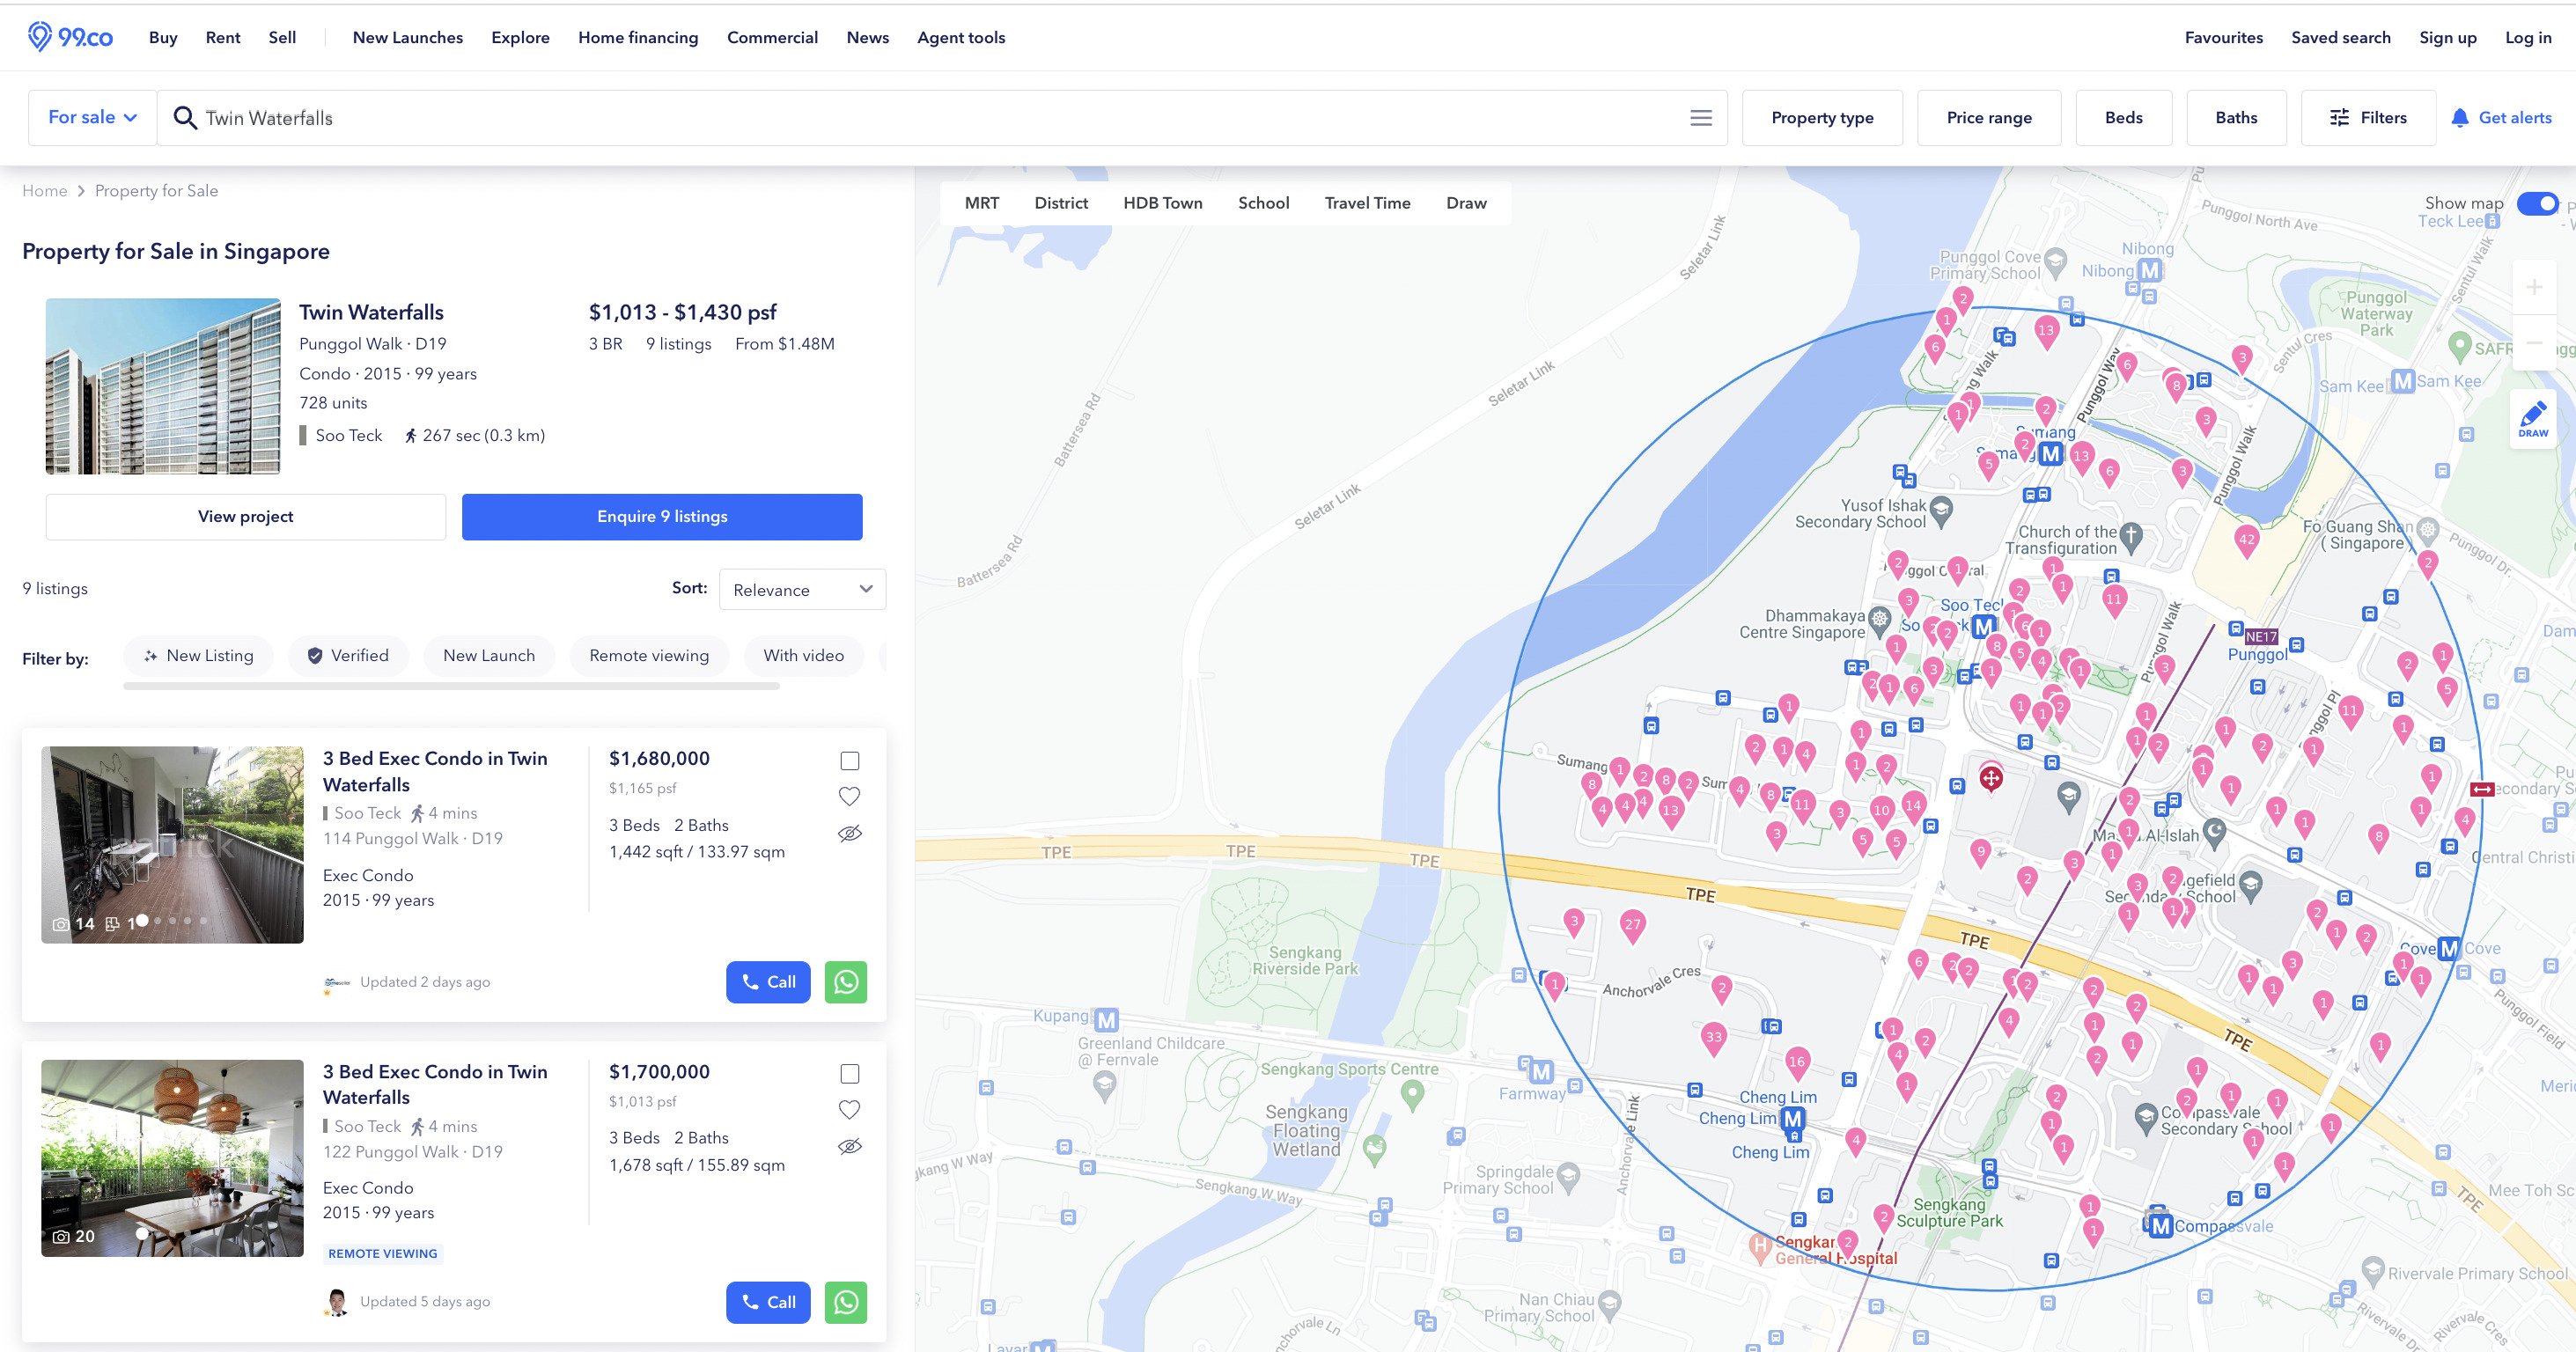Image resolution: width=2576 pixels, height=1352 pixels.
Task: Click the Verified shield filter chip
Action: click(x=348, y=656)
